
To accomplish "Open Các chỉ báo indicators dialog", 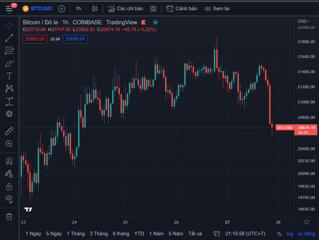I will (x=126, y=9).
